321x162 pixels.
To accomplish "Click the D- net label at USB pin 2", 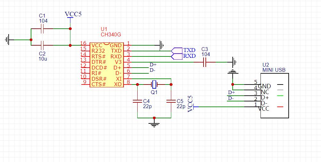I will [x=231, y=98].
